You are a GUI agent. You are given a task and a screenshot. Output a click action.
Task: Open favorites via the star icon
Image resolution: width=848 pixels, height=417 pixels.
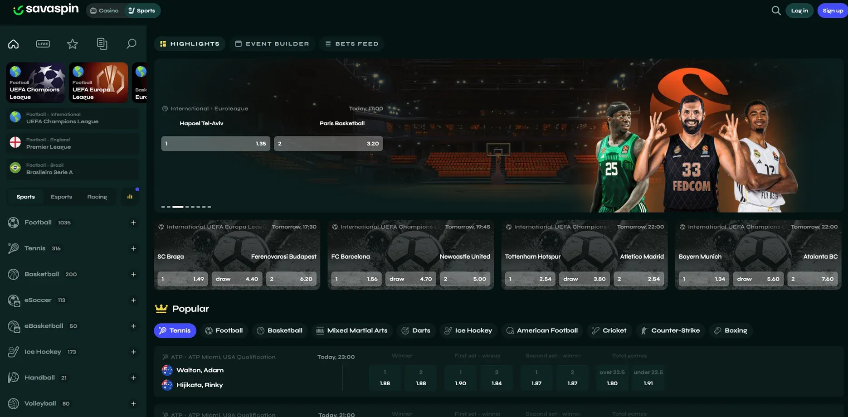(x=72, y=44)
